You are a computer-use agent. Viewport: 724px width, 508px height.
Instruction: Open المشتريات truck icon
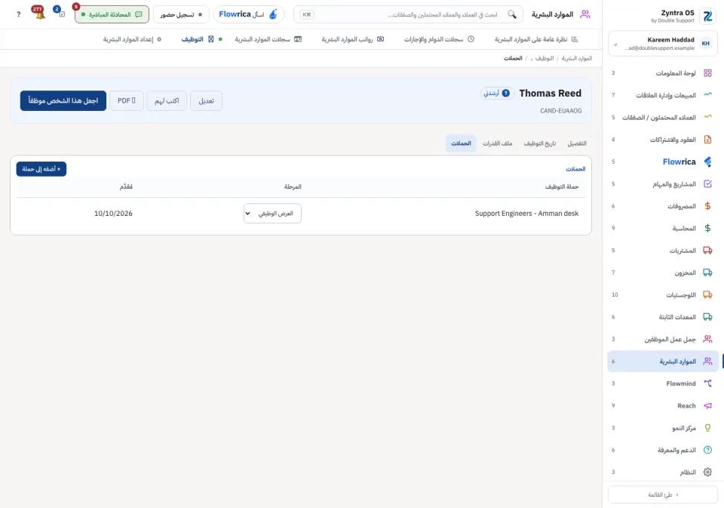(x=707, y=250)
